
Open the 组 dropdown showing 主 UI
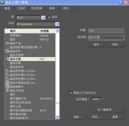tap(31, 18)
